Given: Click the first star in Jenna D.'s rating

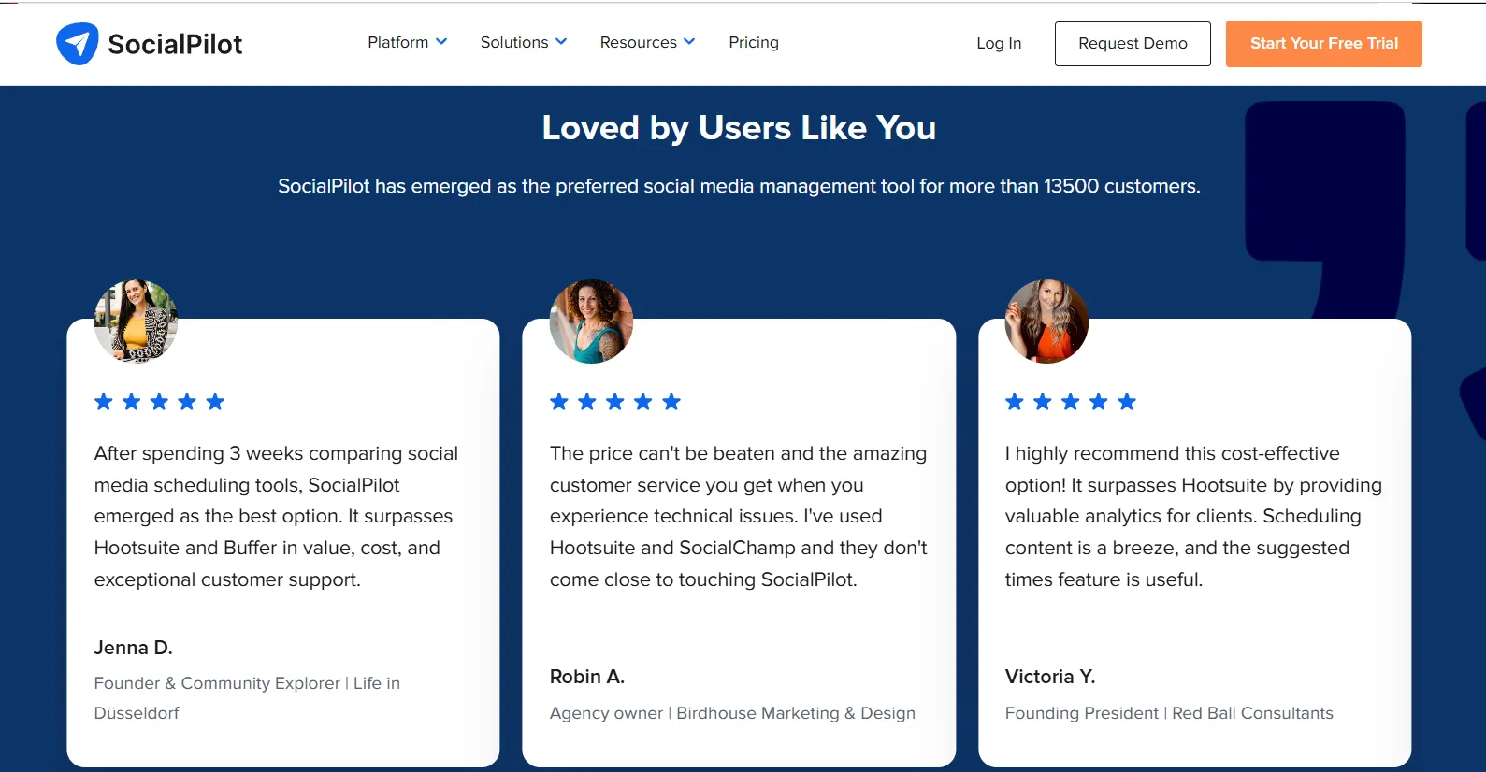Looking at the screenshot, I should click(104, 402).
